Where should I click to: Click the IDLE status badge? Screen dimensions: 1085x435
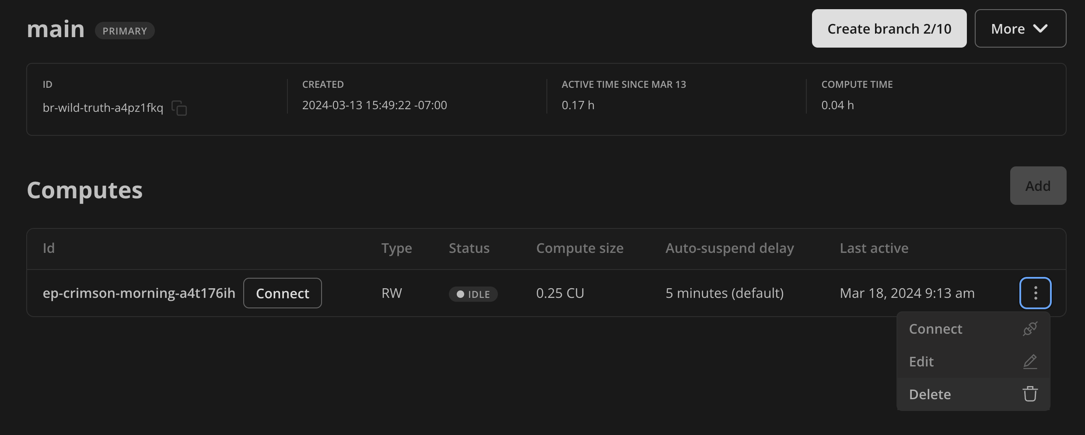tap(473, 294)
